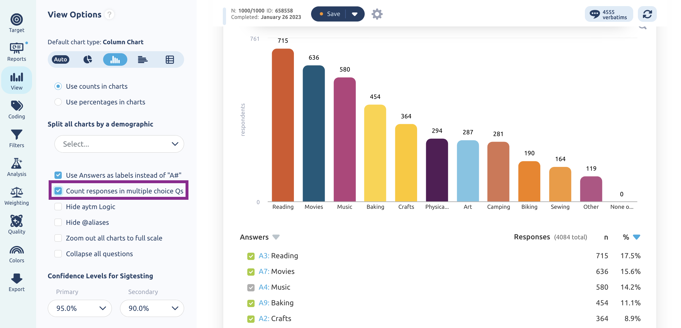Uncheck the A3: Reading answer
The image size is (681, 328).
[251, 256]
